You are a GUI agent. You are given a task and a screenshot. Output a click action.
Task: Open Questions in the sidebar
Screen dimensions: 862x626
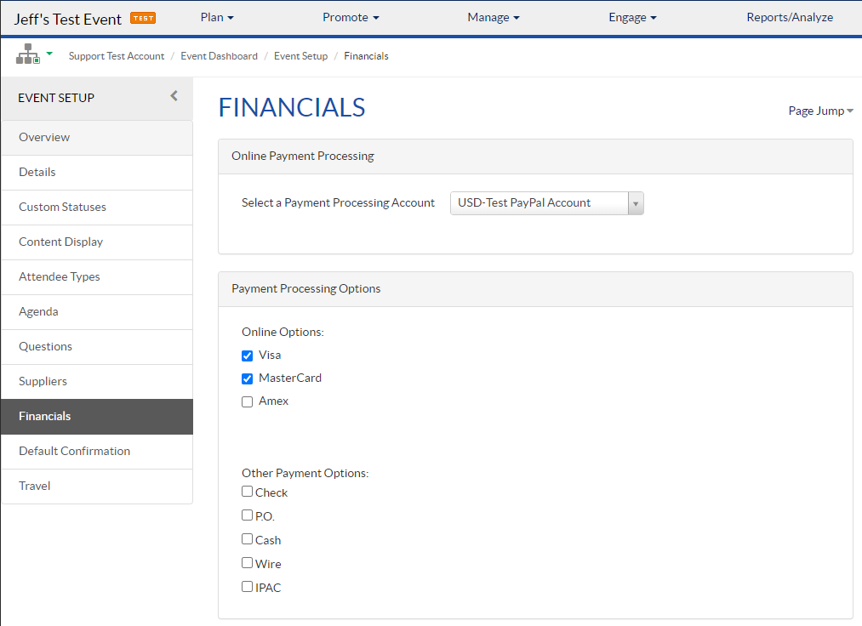click(97, 347)
